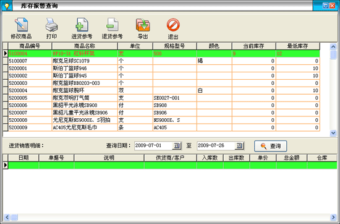The height and width of the screenshot is (224, 340).
Task: Select 耐克篮球BB0203-003 cell
Action: click(x=85, y=83)
